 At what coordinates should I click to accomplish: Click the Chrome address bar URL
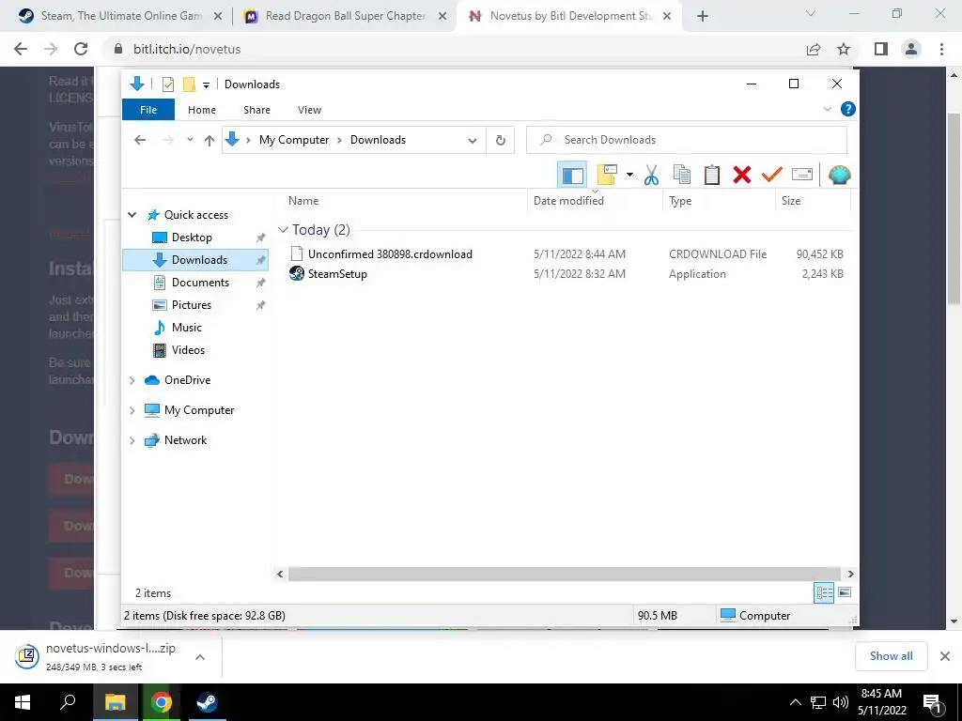[x=187, y=49]
